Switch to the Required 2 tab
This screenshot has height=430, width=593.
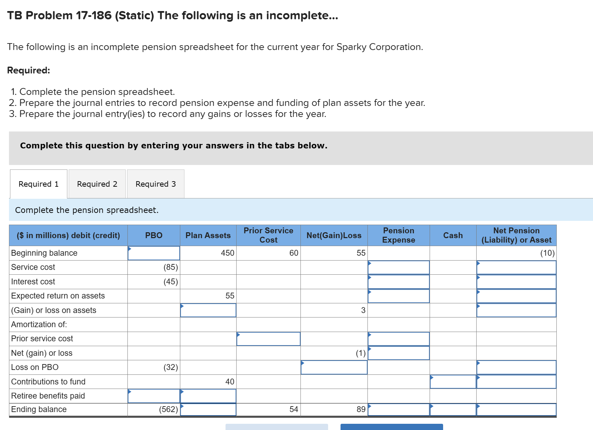[97, 184]
